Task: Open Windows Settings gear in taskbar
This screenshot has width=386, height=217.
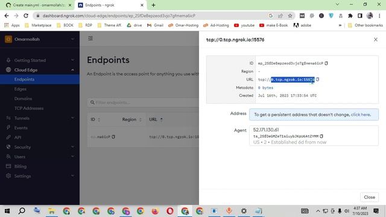Action: pyautogui.click(x=244, y=211)
